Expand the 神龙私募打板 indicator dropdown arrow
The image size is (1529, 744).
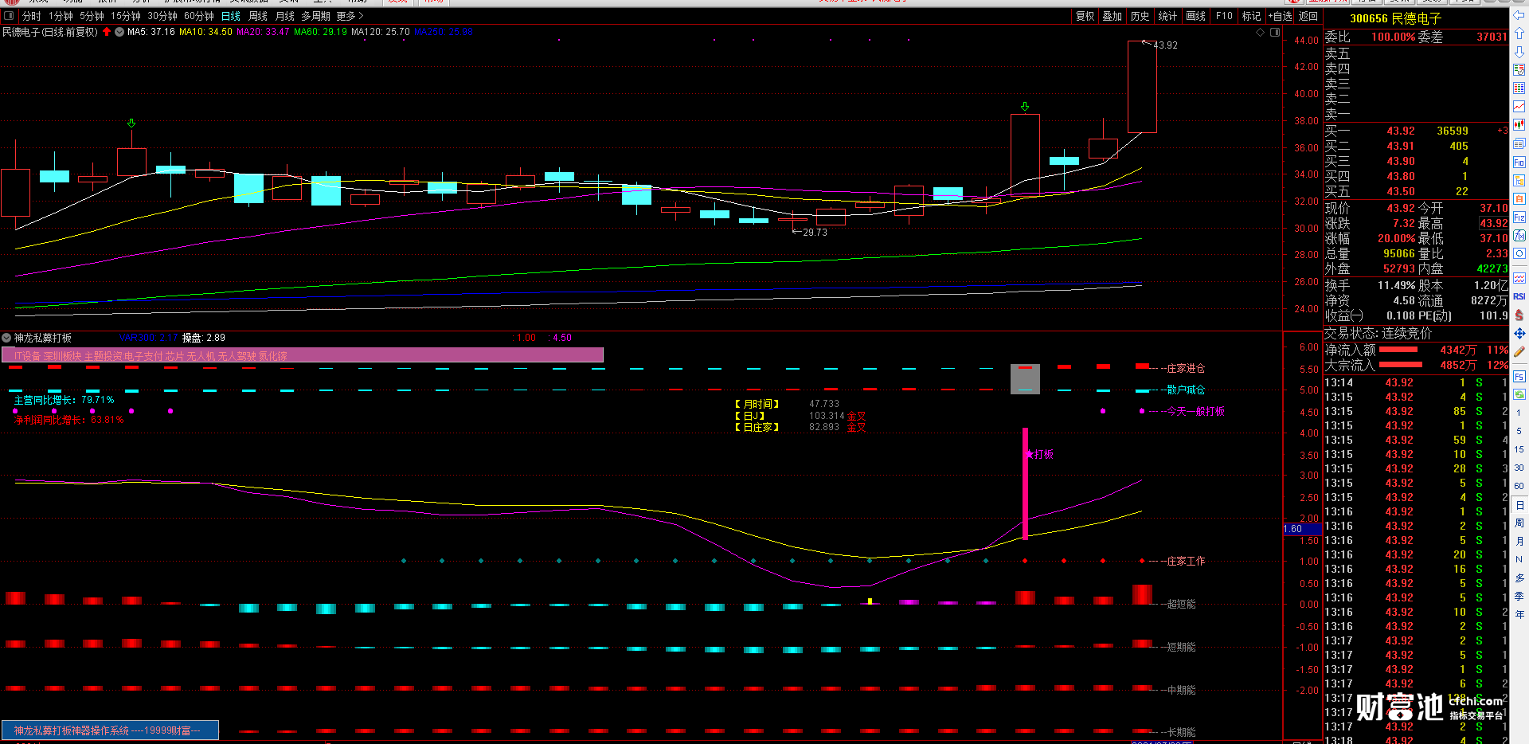[6, 338]
